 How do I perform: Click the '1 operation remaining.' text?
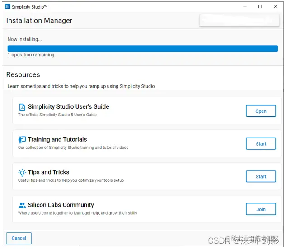click(31, 55)
